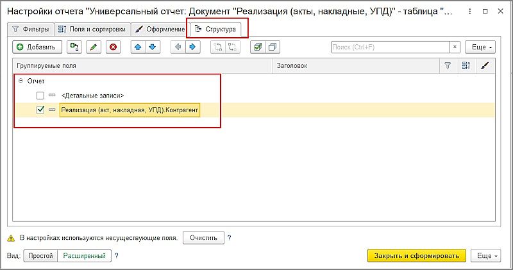Viewport: 513px width, 270px height.
Task: Click the yellow warning triangle icon
Action: [11, 239]
